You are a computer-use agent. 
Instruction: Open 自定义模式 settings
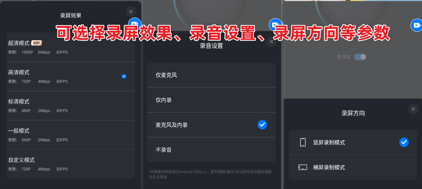[x=71, y=164]
